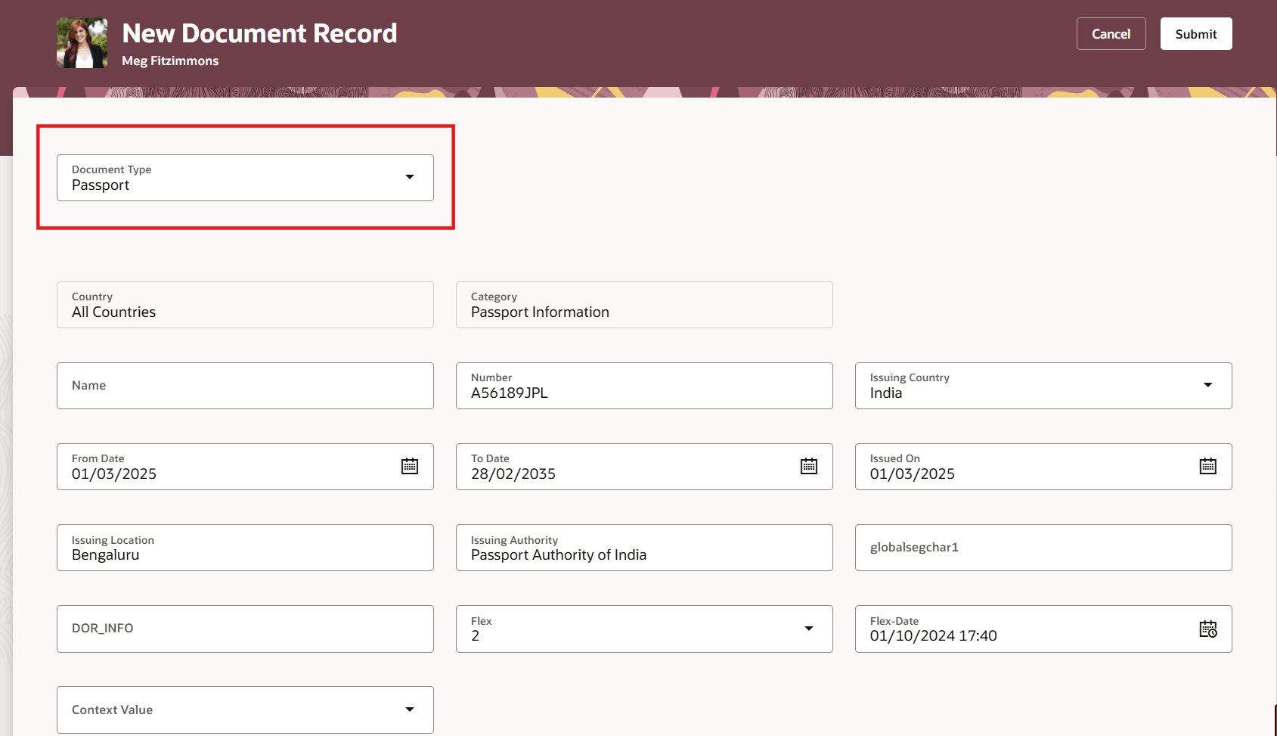Image resolution: width=1277 pixels, height=736 pixels.
Task: Cancel the new document record
Action: (x=1111, y=34)
